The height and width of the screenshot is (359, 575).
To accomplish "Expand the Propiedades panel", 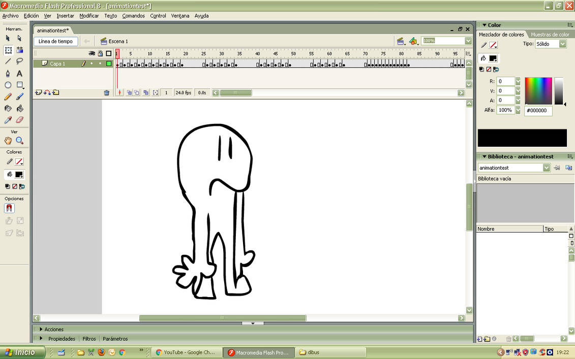I will (41, 339).
